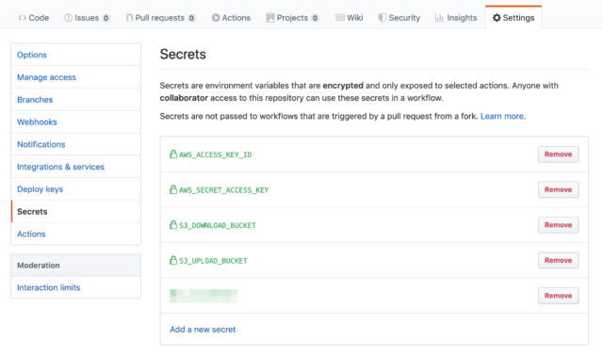Click the Projects board icon

click(270, 18)
